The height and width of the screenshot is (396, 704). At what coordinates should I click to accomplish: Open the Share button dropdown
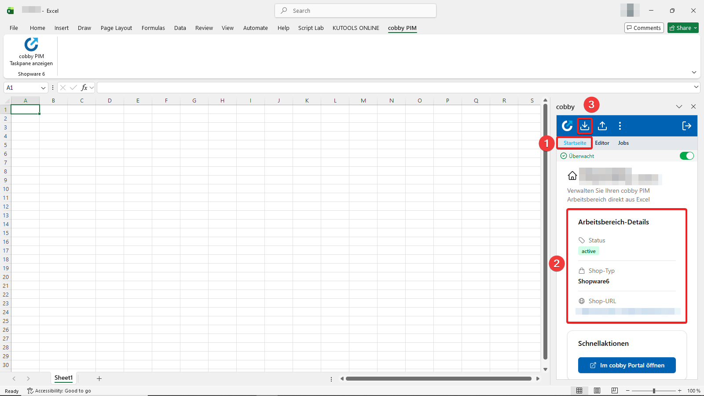point(695,28)
